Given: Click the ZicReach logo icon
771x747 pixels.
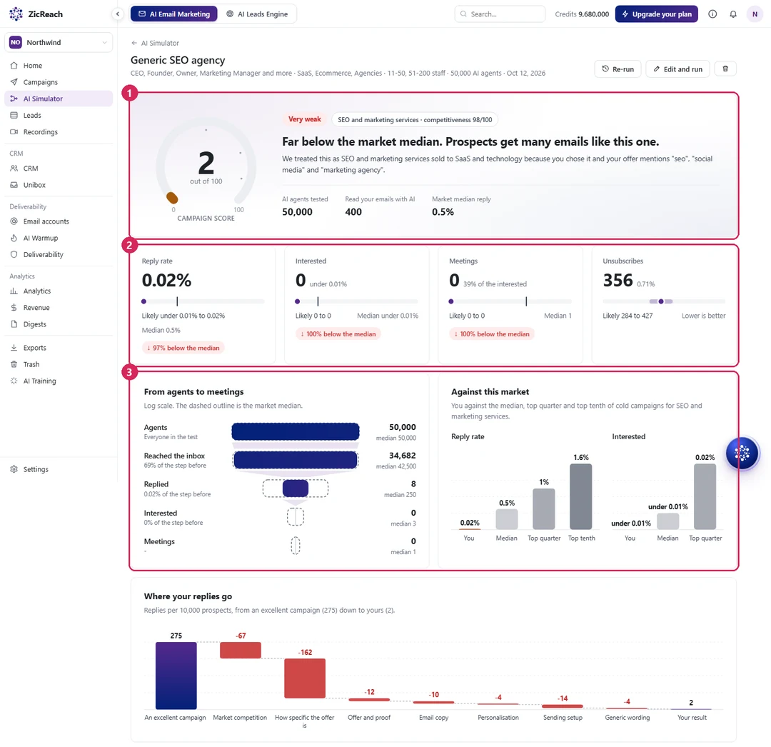Looking at the screenshot, I should pos(16,14).
